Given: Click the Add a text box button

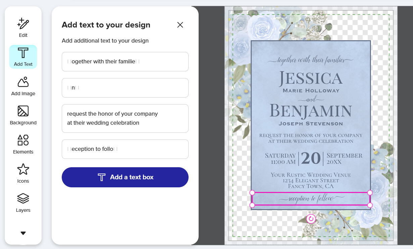Looking at the screenshot, I should 125,177.
